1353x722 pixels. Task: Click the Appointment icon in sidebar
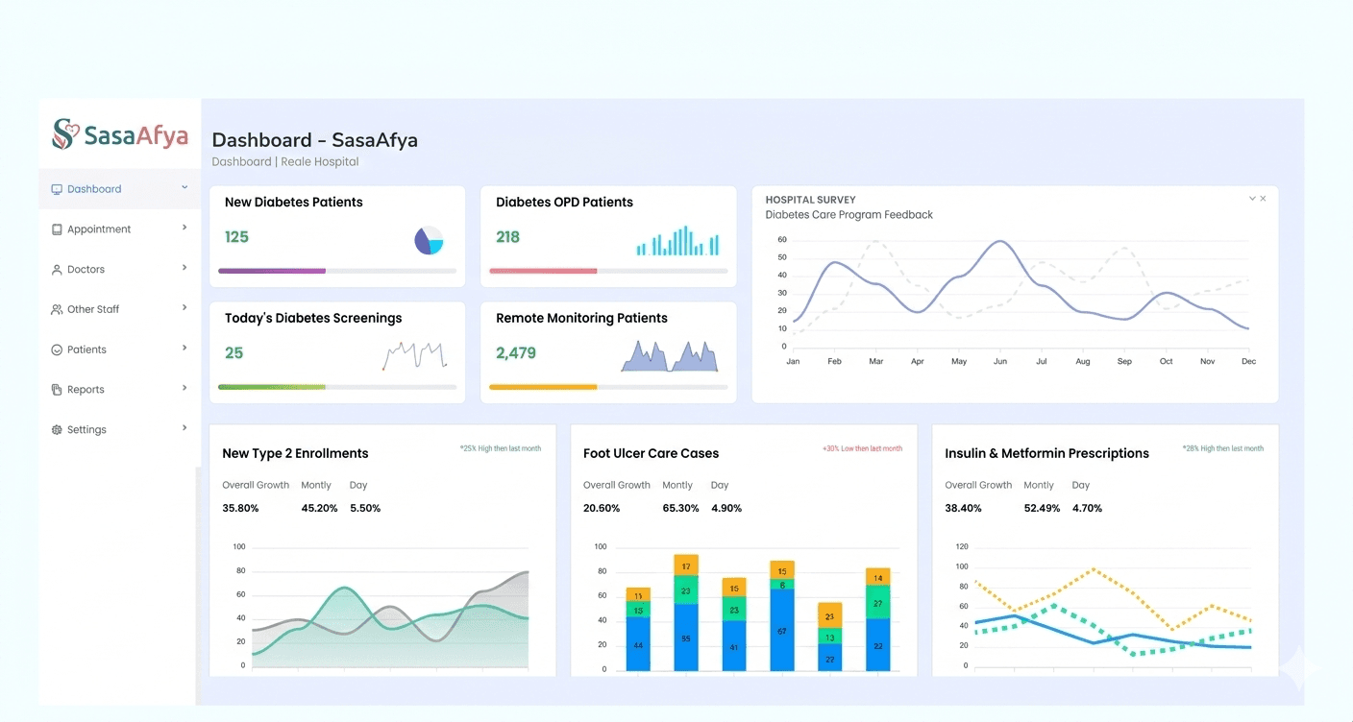tap(57, 229)
